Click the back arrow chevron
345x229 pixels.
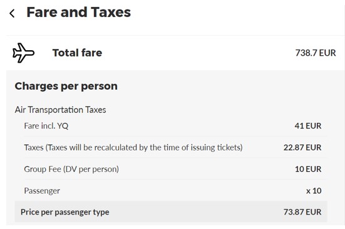[12, 13]
